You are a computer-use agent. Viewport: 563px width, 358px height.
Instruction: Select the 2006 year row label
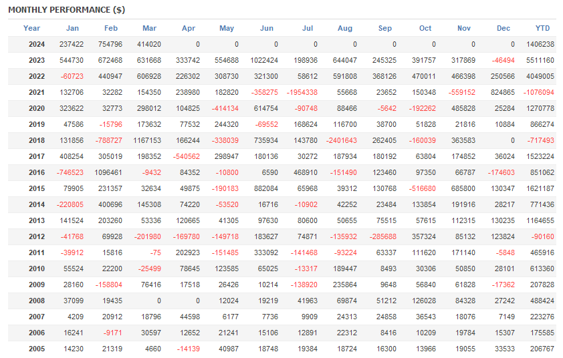pyautogui.click(x=37, y=333)
